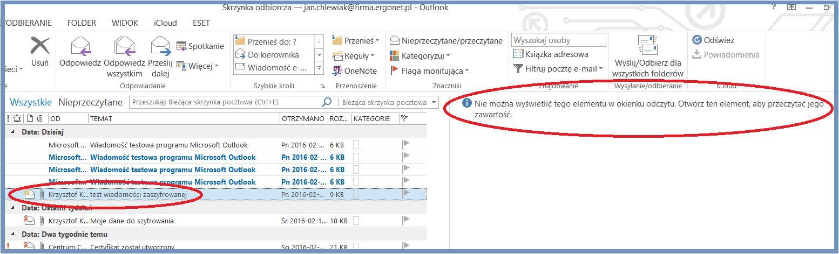Screen dimensions: 839x254
Task: Sort by importance column header
Action: coord(9,118)
